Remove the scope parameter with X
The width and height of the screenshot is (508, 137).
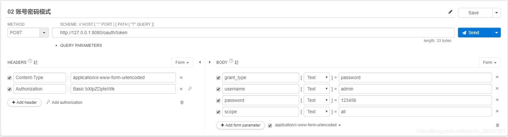[x=497, y=111]
